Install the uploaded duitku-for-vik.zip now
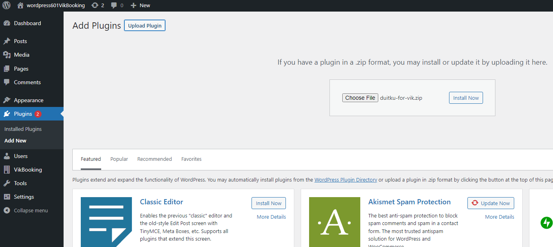This screenshot has width=553, height=247. [x=466, y=98]
